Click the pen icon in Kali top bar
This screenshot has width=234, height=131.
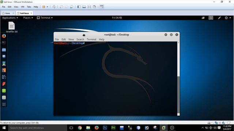coord(219,18)
